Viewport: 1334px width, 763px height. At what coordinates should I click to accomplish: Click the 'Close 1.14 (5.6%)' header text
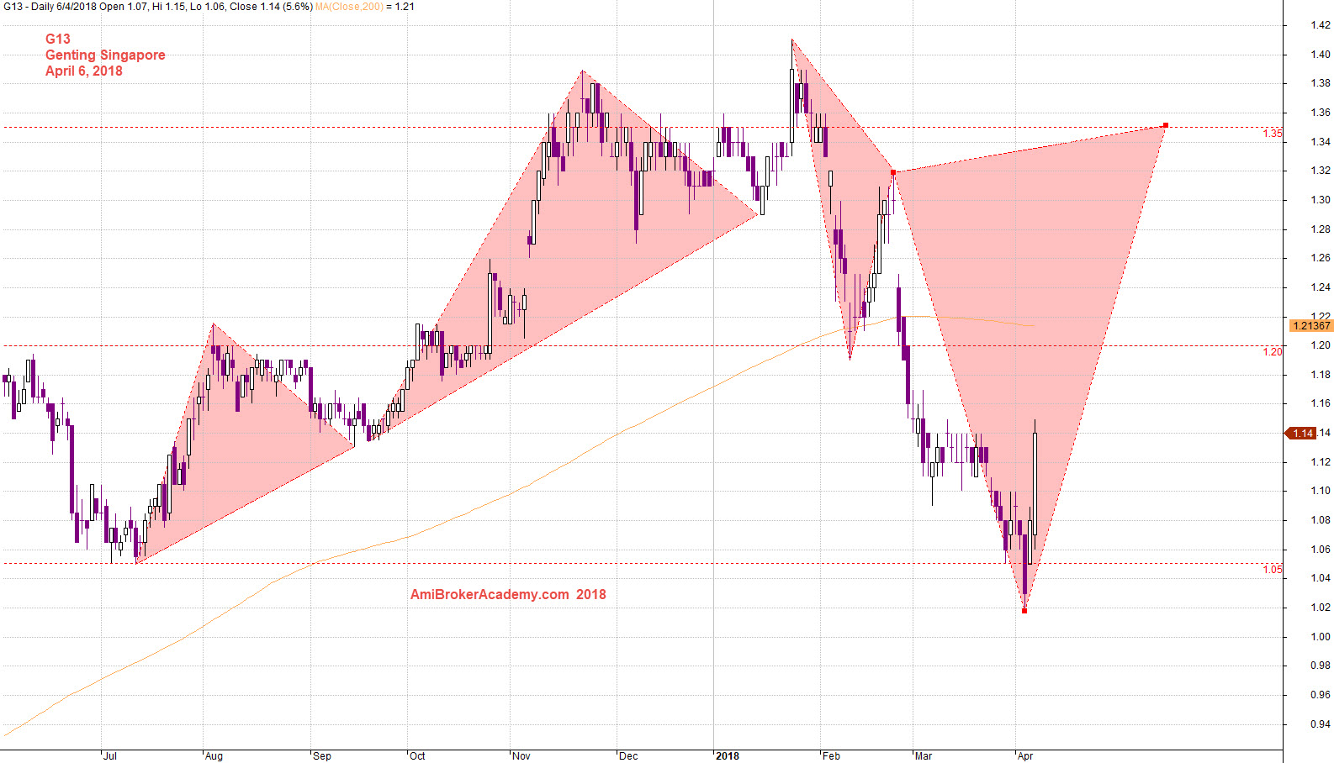[271, 6]
